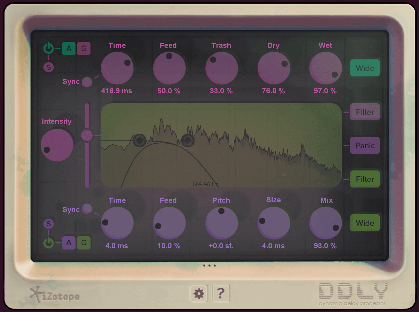This screenshot has height=312, width=419.
Task: Click the 93.0 % mix value
Action: [325, 246]
